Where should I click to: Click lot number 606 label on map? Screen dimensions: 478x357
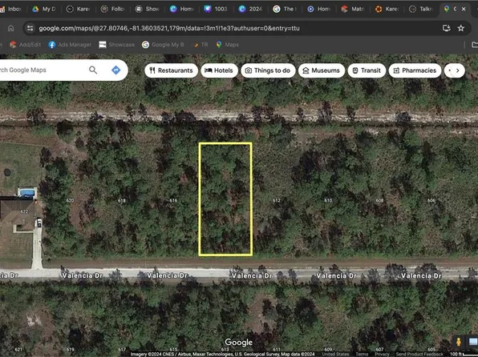(x=431, y=200)
